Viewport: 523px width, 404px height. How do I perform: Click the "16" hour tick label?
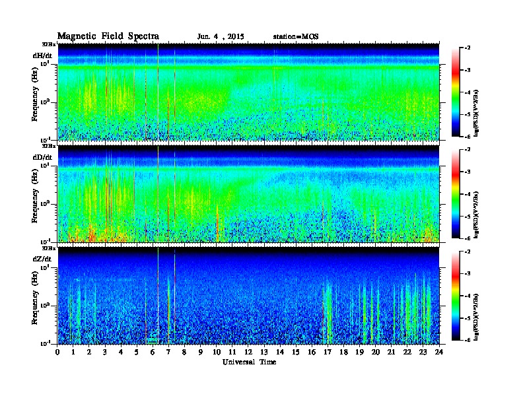coord(312,352)
